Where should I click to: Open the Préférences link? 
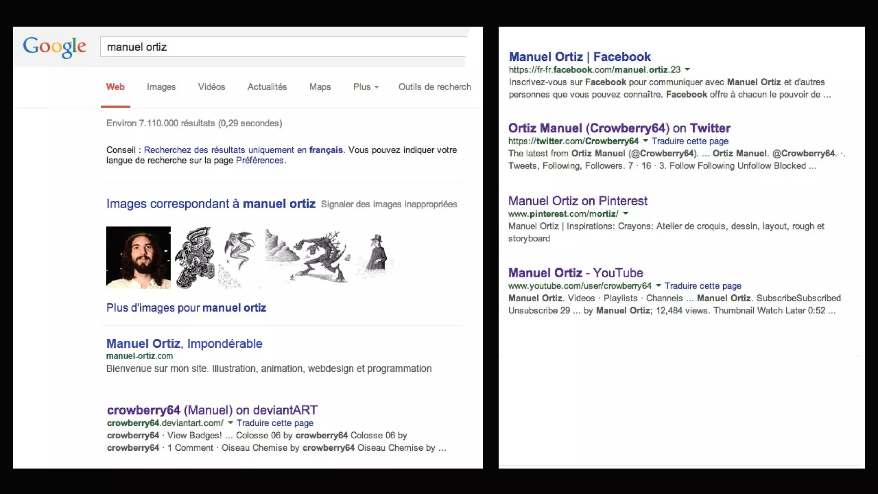coord(260,160)
